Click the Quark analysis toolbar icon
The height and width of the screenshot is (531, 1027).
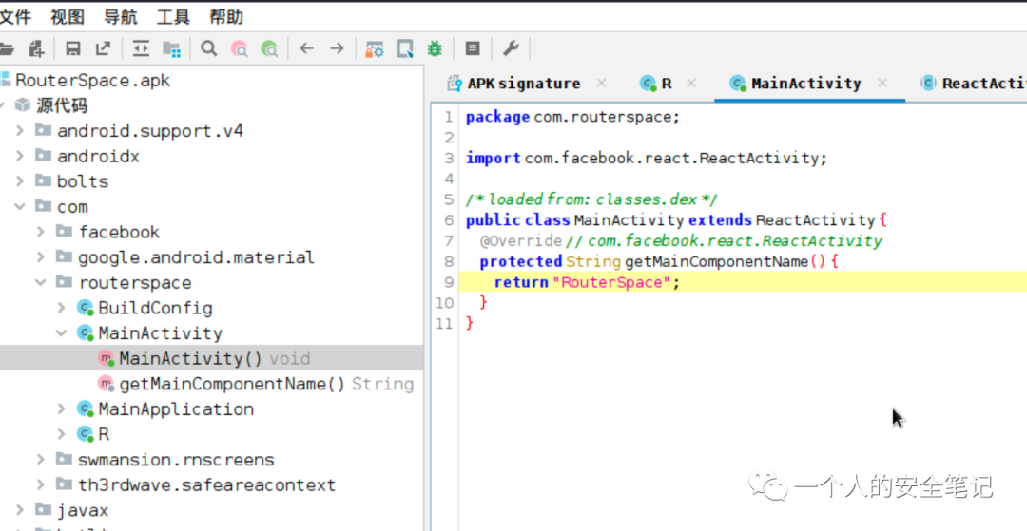point(405,49)
